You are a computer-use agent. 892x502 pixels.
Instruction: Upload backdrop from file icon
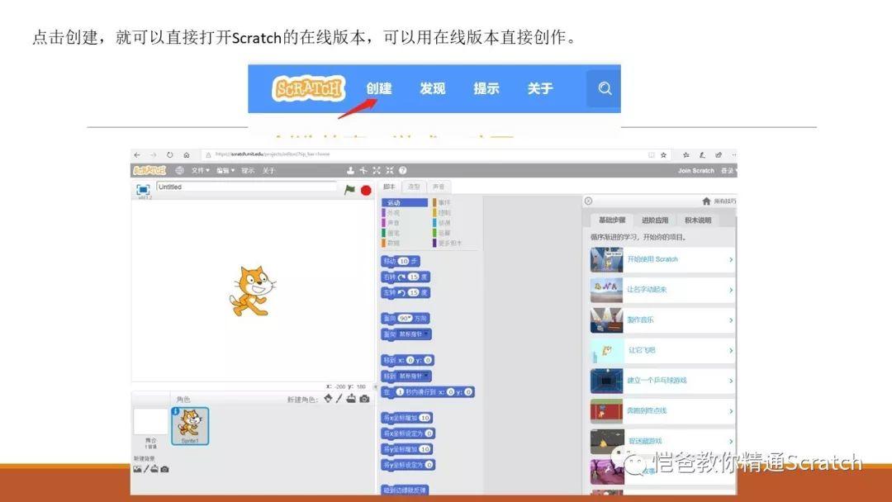(x=154, y=469)
